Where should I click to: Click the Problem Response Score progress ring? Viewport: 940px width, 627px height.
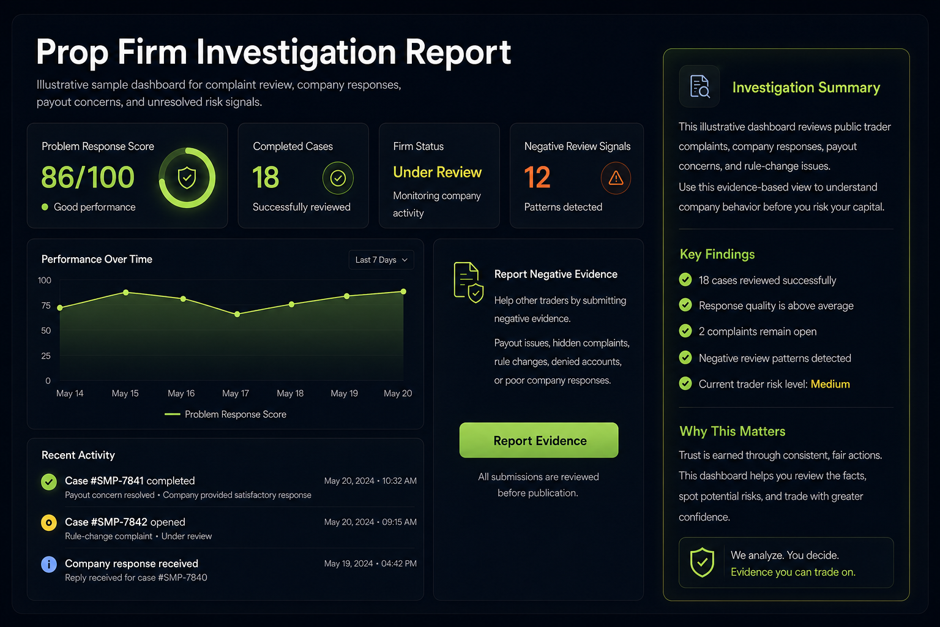click(x=187, y=178)
